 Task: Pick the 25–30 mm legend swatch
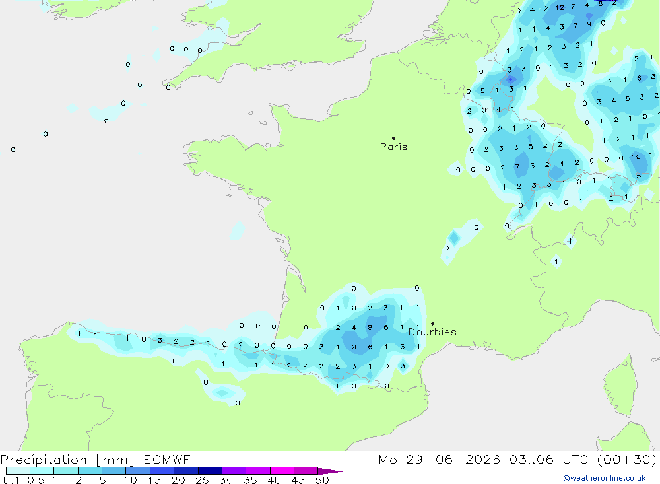[x=210, y=471]
